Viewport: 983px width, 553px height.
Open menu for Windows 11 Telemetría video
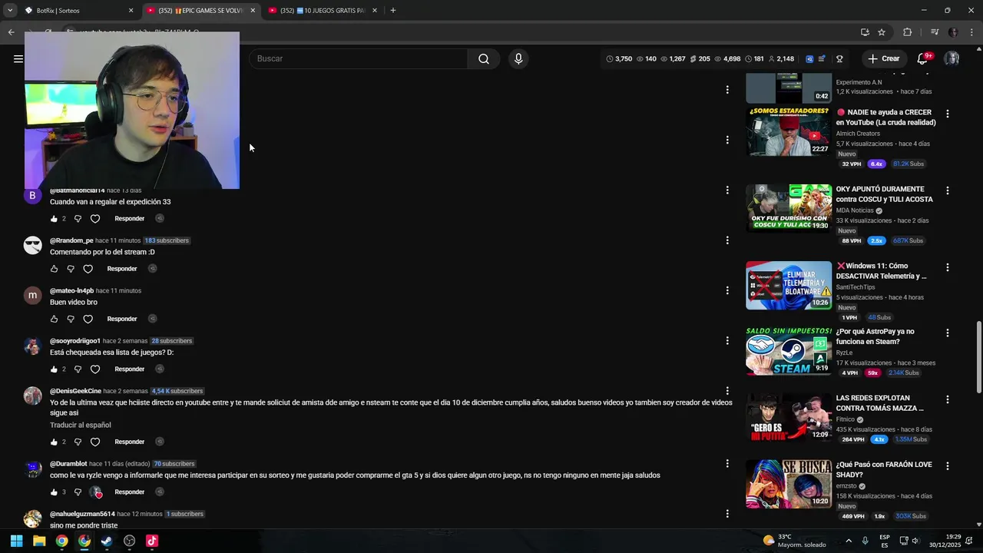[x=947, y=267]
